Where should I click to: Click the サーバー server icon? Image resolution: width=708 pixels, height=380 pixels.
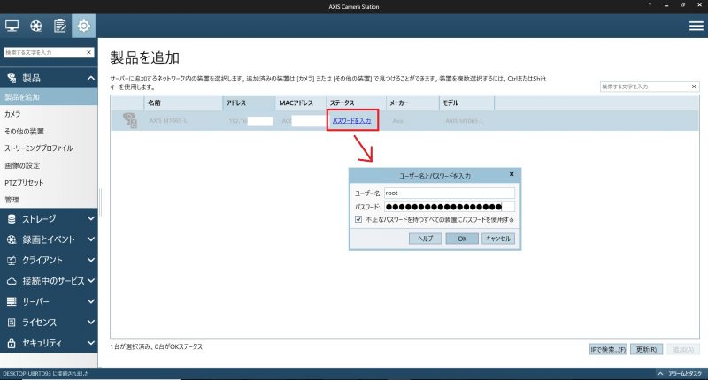(12, 301)
